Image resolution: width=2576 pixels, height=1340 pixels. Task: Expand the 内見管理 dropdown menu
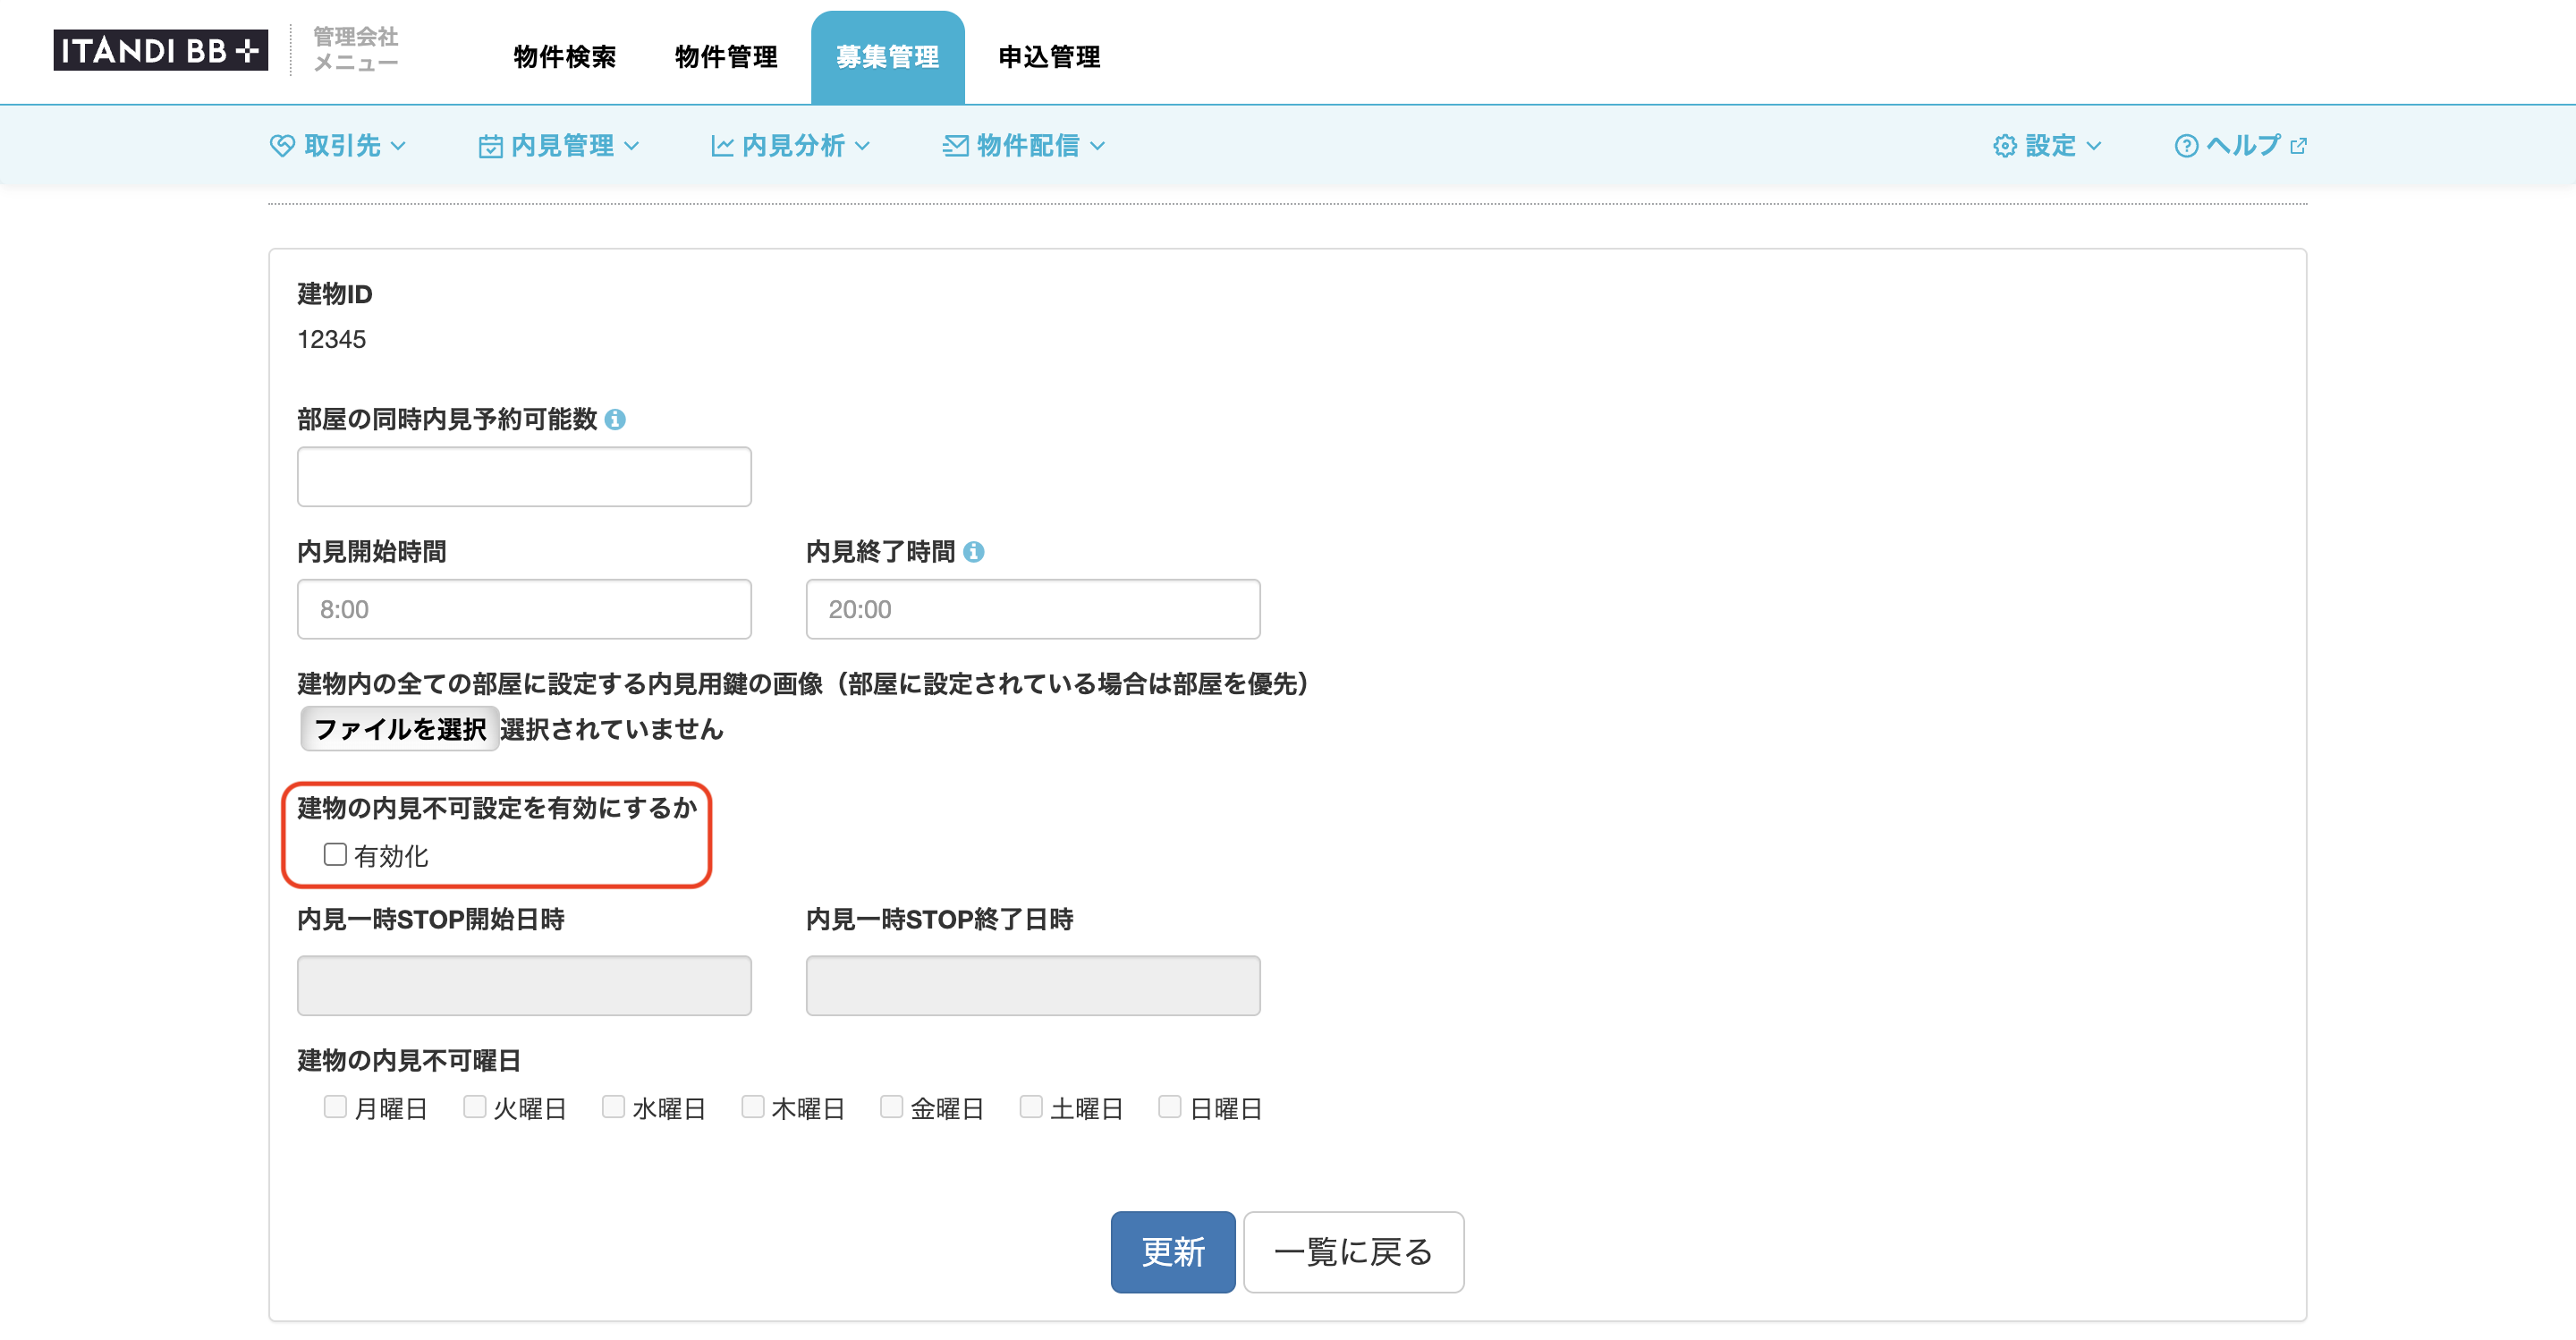pos(559,146)
